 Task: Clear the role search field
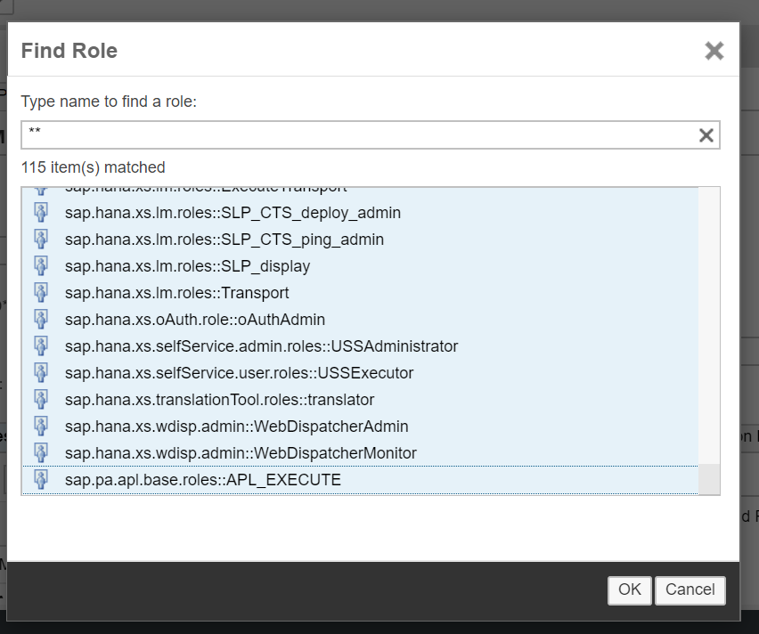point(706,135)
